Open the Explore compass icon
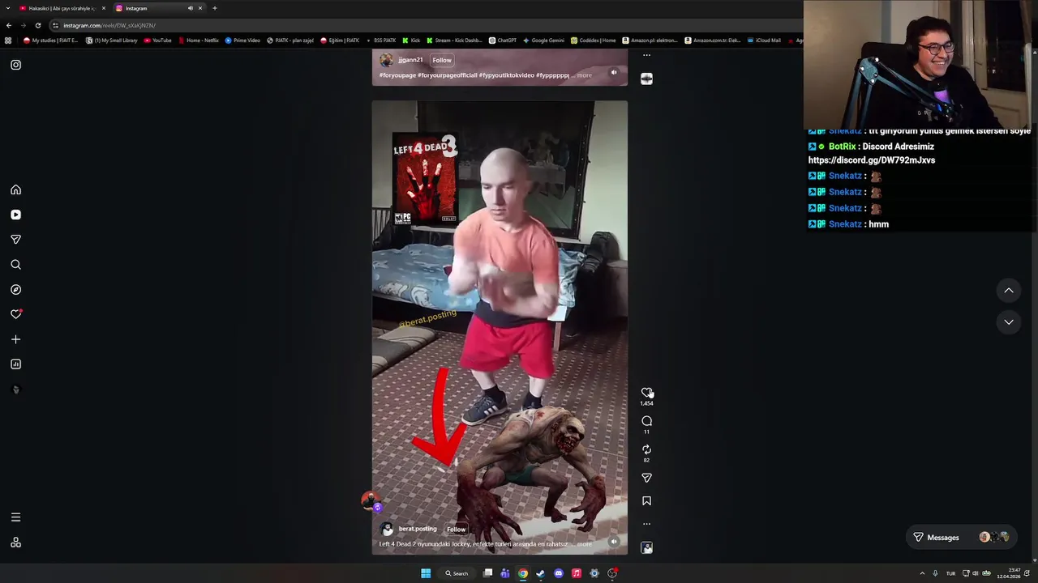 pyautogui.click(x=15, y=289)
